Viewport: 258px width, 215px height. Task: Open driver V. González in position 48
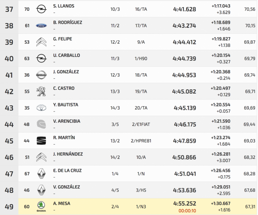(x=67, y=187)
